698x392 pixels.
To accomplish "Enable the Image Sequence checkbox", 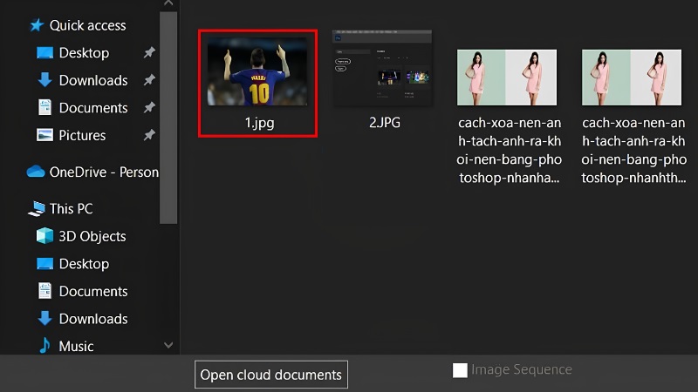I will [460, 369].
